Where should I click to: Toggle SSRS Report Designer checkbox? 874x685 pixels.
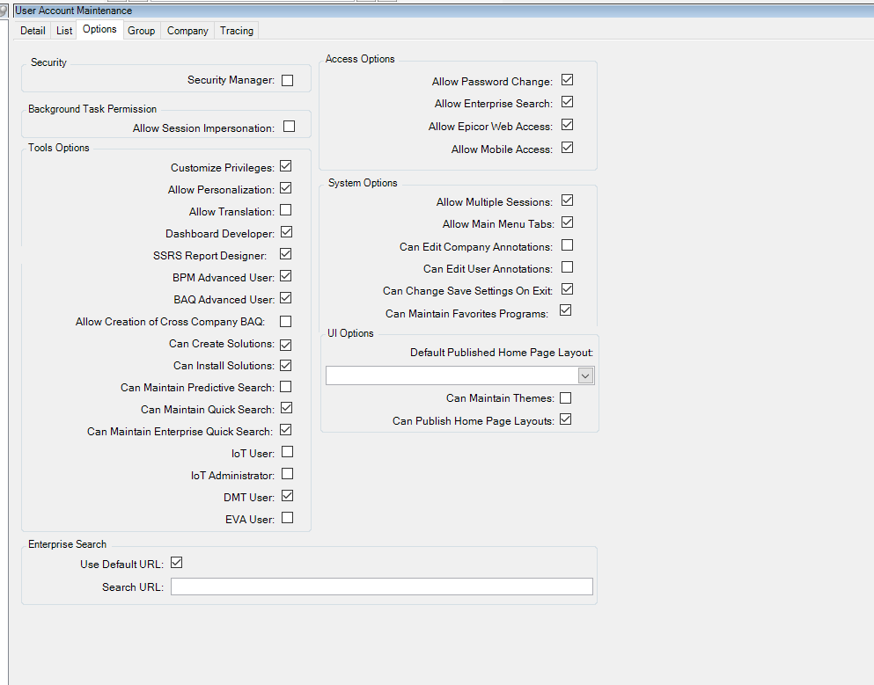pyautogui.click(x=286, y=254)
